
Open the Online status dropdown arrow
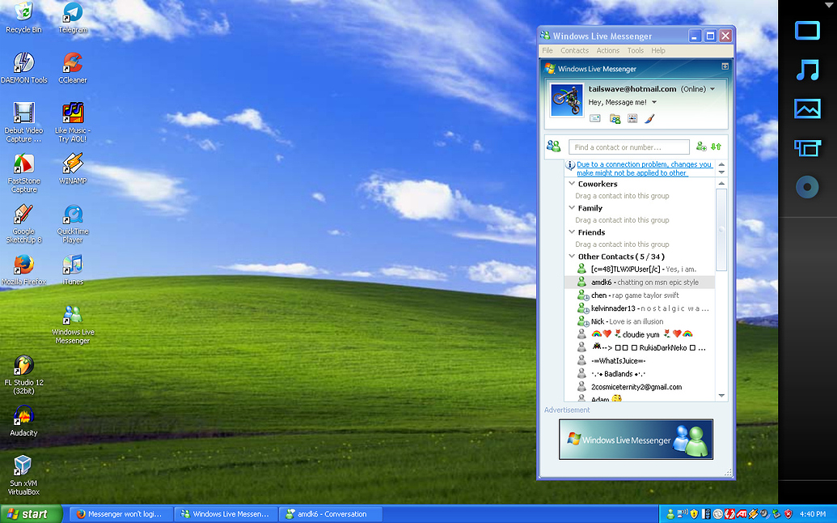tap(712, 89)
